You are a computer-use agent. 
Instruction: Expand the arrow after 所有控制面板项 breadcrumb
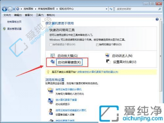tap(57, 9)
